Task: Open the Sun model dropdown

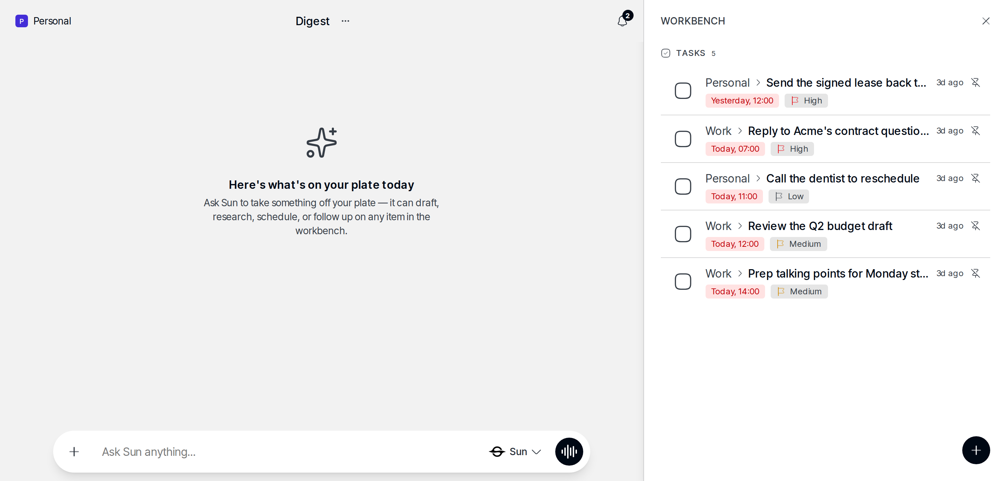Action: (x=515, y=452)
